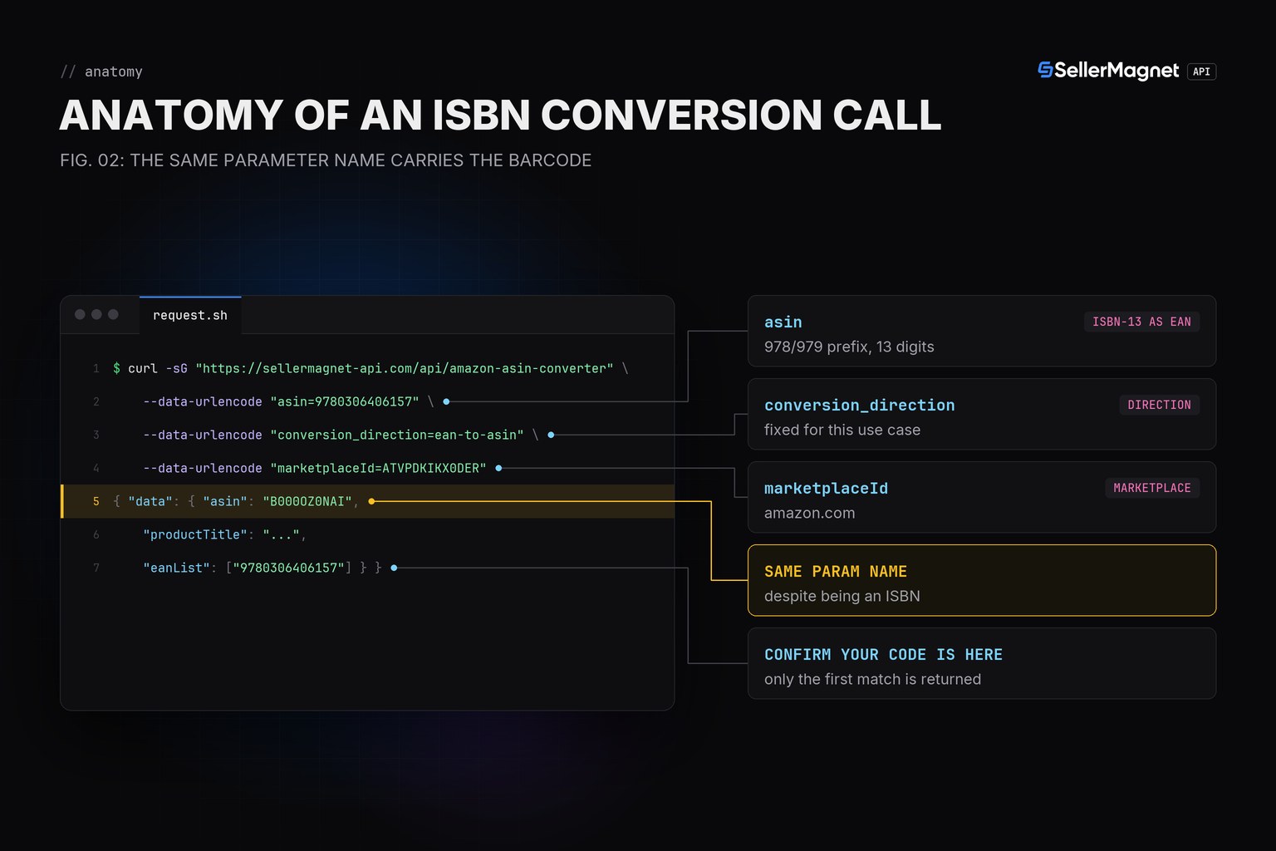
Task: Click the DIRECTION tag
Action: point(1159,405)
